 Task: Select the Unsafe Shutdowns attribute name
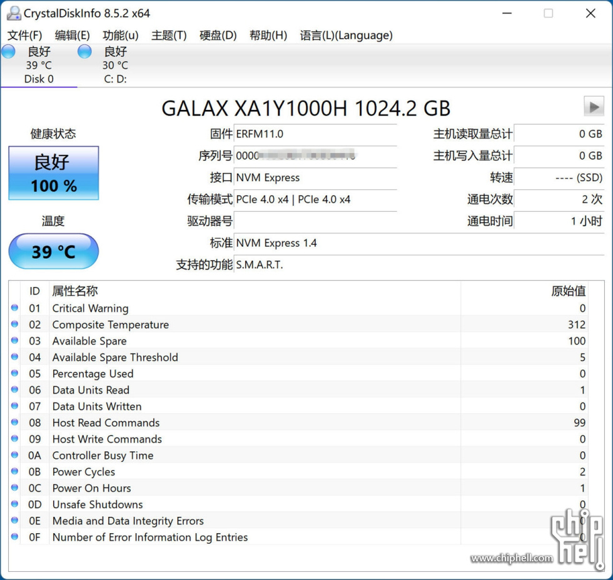98,504
